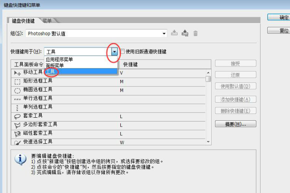The image size is (290, 193).
Task: Select the Magnetic Lasso tool icon
Action: coord(17,134)
